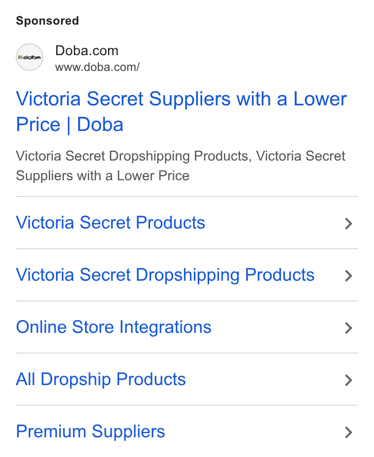Click the Sponsored label

[47, 21]
